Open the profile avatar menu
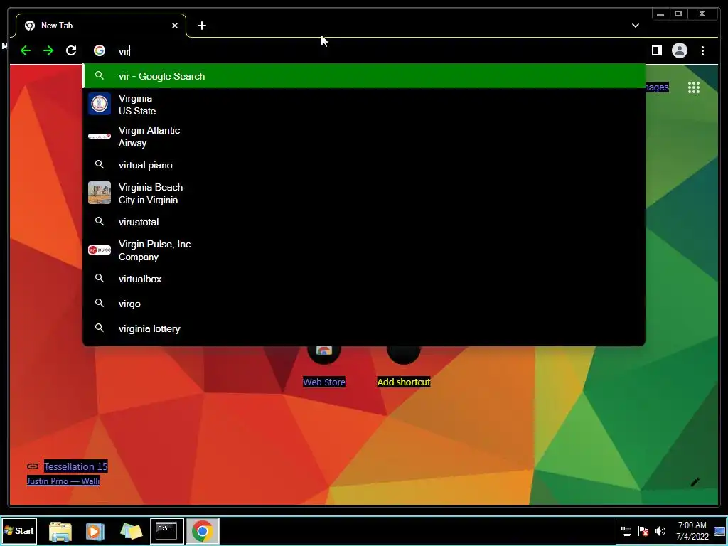 point(679,50)
